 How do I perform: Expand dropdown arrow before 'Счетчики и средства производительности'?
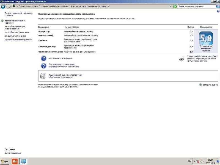click(70, 6)
